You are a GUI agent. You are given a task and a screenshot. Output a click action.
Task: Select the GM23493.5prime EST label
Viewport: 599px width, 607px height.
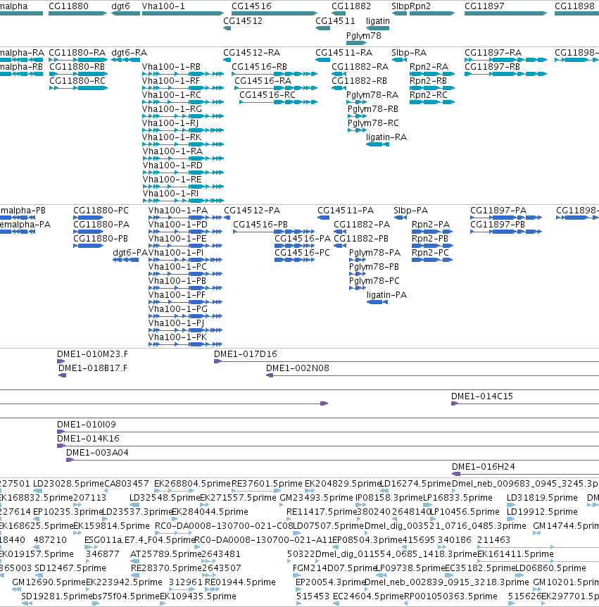pyautogui.click(x=316, y=497)
